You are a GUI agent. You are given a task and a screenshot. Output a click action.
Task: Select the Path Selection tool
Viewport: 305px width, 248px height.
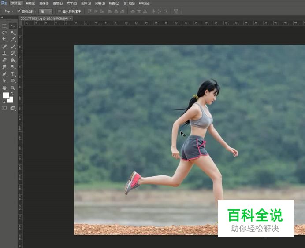click(x=4, y=80)
